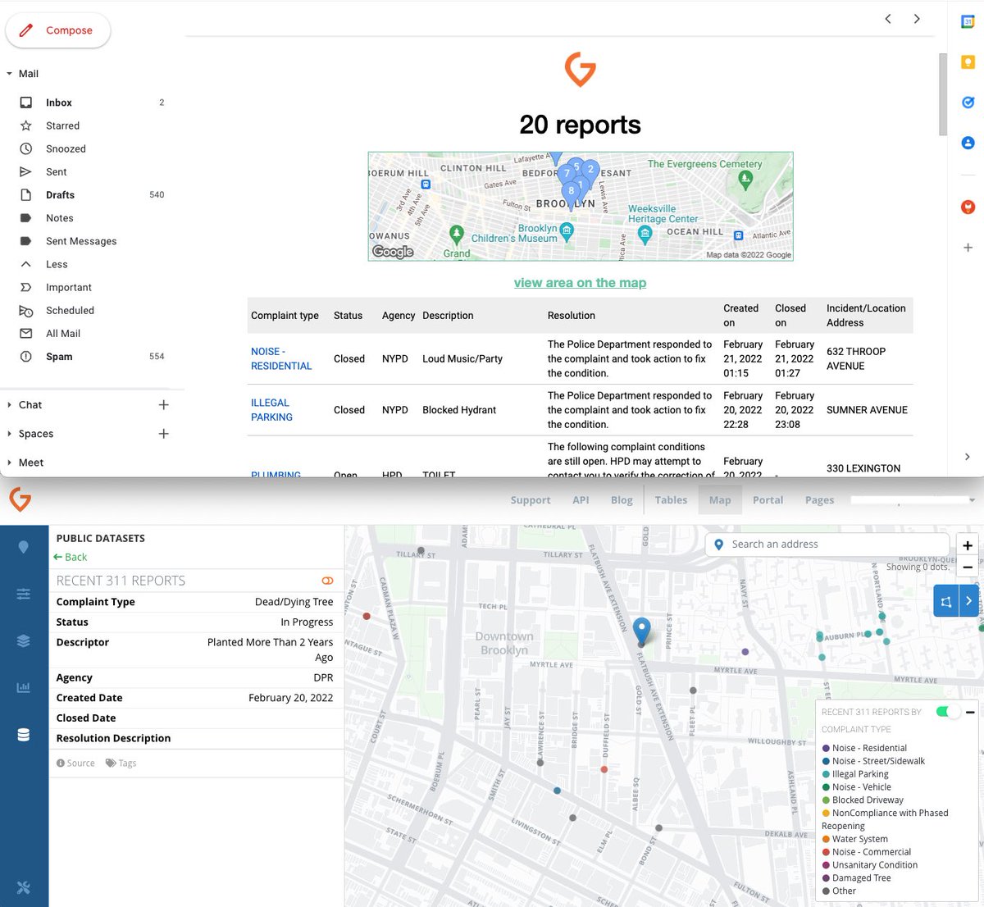Switch to the Tables tab
This screenshot has width=984, height=907.
click(x=671, y=500)
